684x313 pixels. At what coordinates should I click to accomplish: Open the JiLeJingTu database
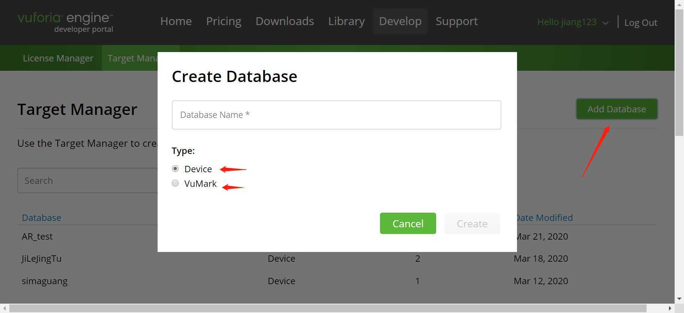pos(42,259)
